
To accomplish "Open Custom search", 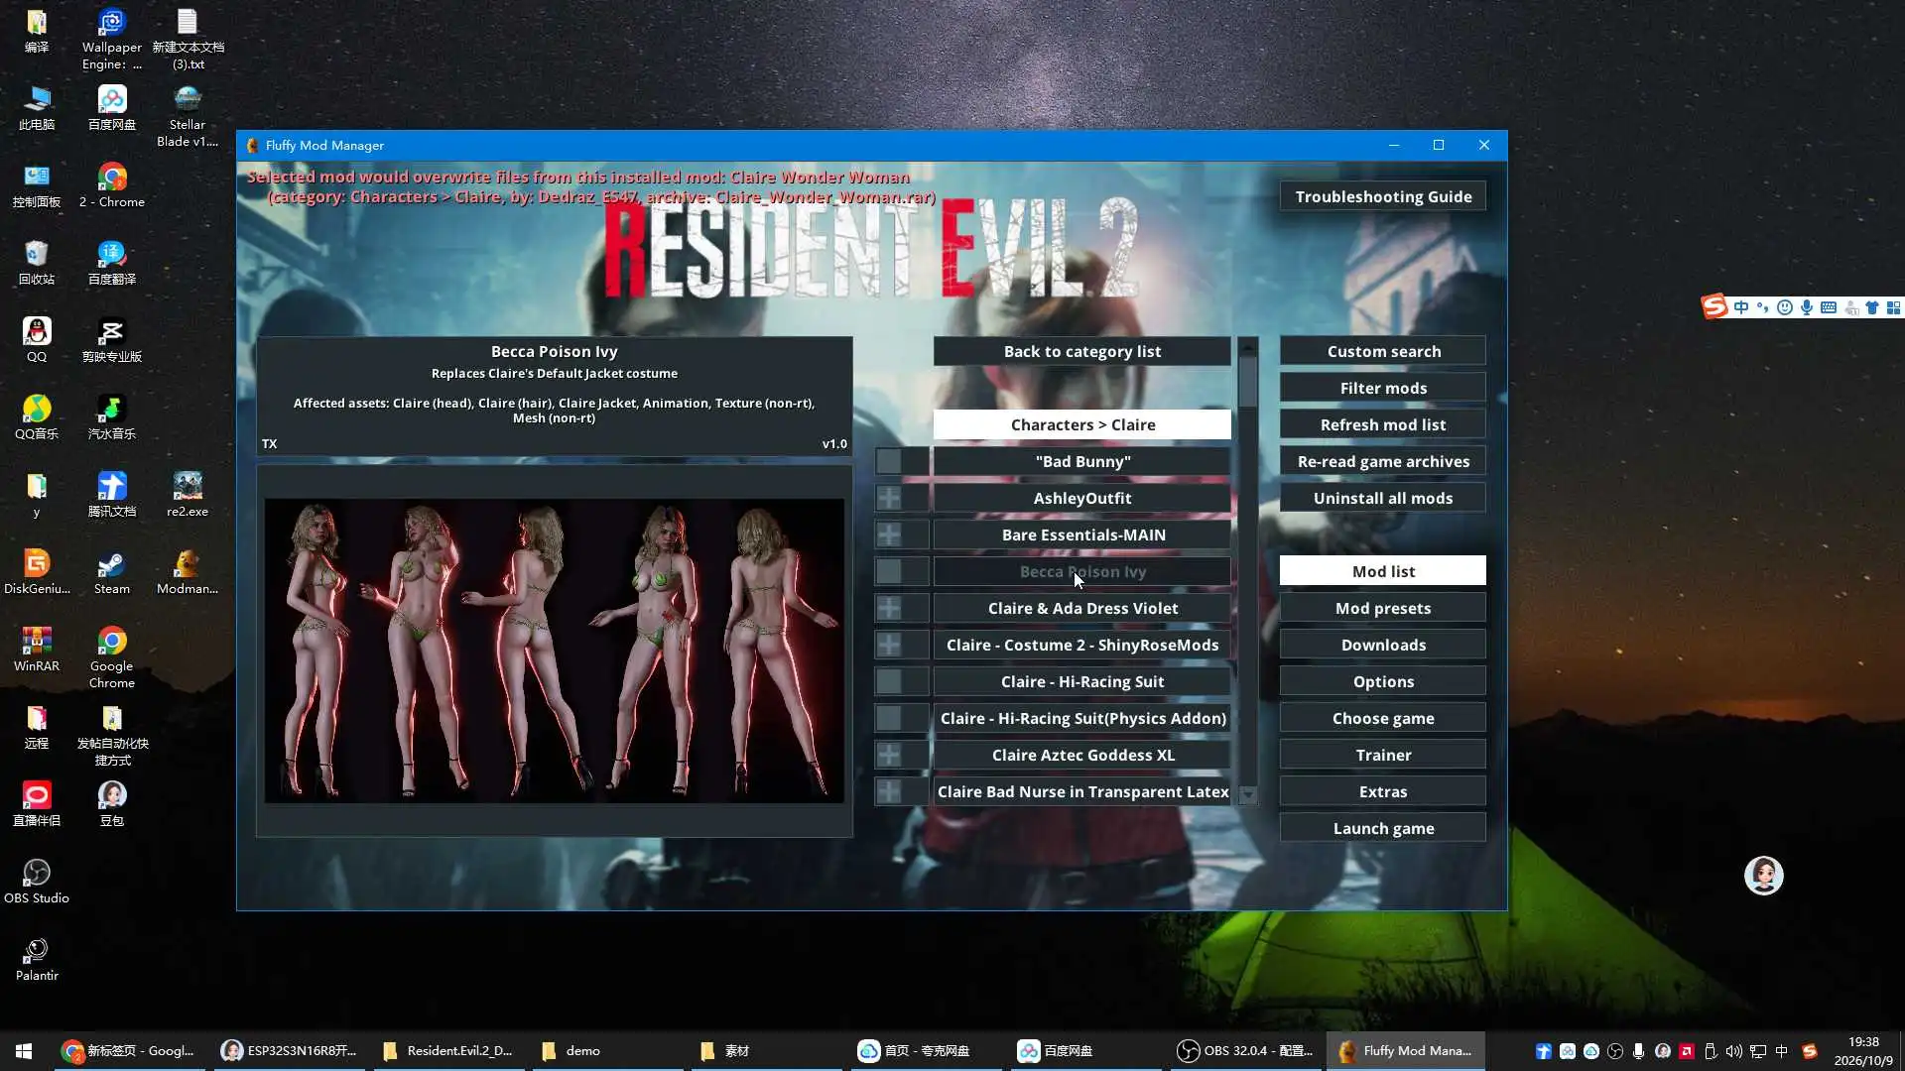I will coord(1383,351).
